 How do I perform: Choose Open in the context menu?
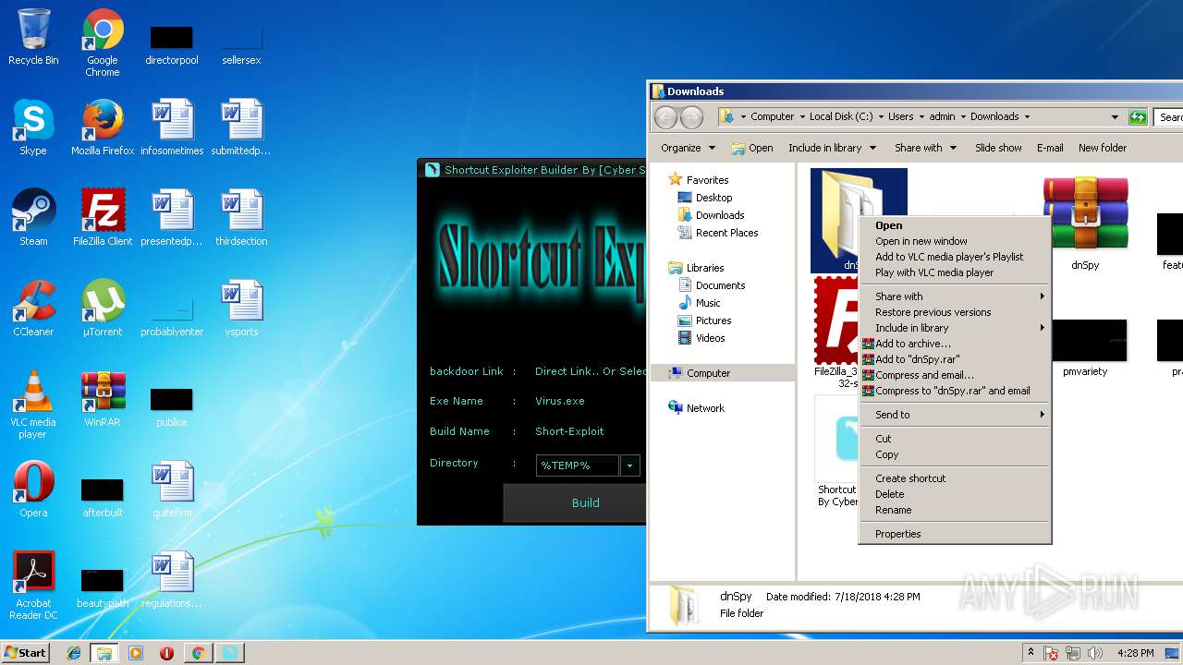(x=956, y=225)
